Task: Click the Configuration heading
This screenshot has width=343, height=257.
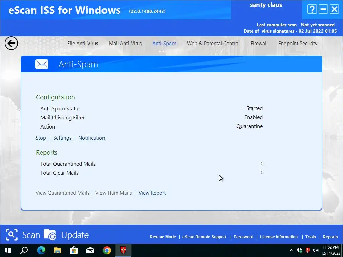Action: [55, 97]
